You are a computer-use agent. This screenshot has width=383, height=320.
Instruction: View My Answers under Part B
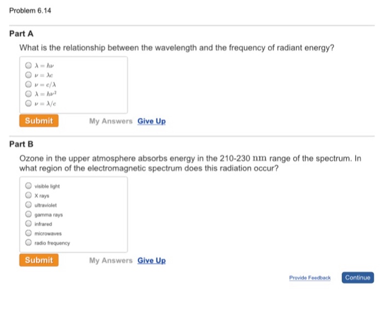pos(111,261)
